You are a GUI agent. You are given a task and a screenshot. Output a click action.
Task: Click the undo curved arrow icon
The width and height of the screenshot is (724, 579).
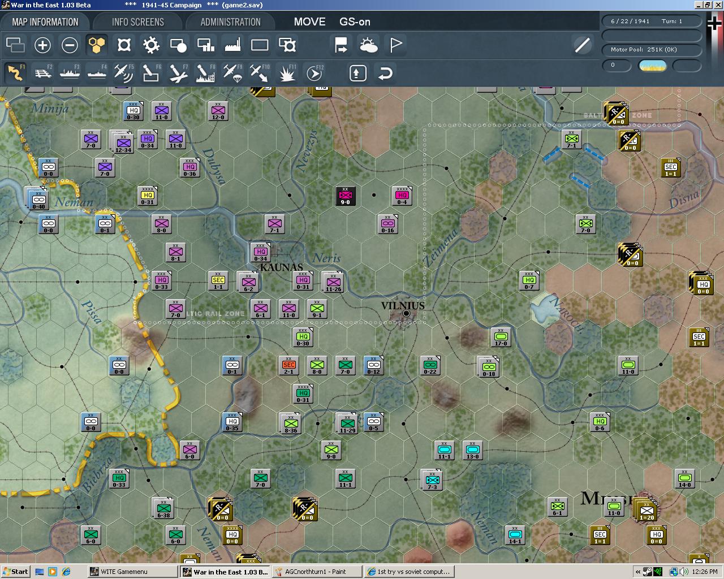tap(385, 73)
